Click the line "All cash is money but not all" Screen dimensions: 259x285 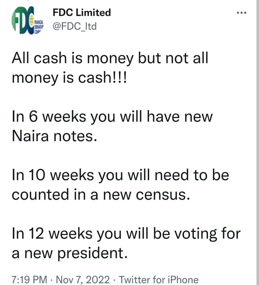(110, 59)
